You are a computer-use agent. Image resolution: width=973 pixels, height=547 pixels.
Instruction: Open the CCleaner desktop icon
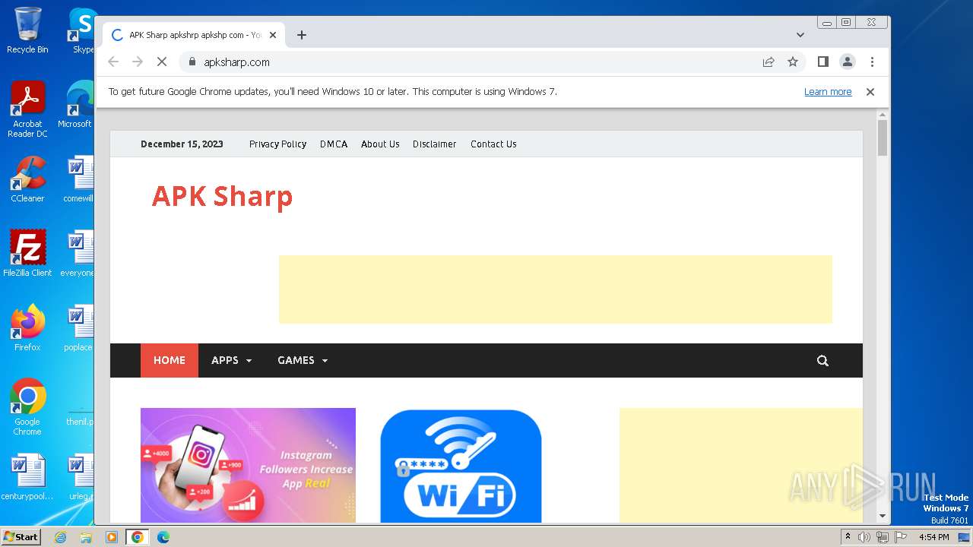27,180
